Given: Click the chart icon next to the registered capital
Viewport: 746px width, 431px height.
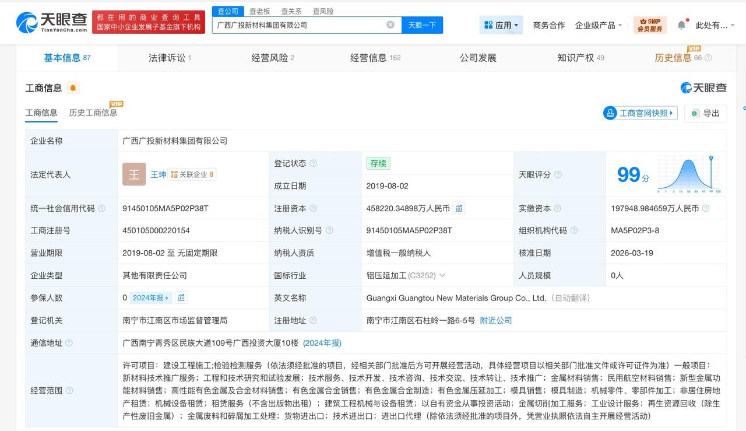Looking at the screenshot, I should (x=459, y=208).
